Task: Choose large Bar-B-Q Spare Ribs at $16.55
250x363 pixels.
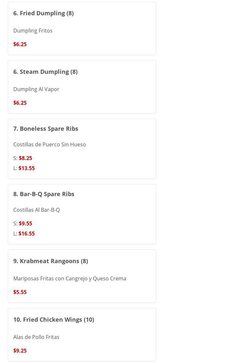Action: [27, 234]
